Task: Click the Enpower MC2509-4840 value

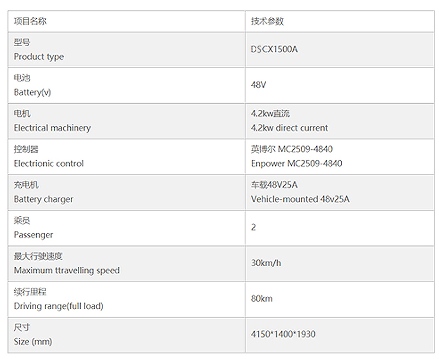Action: [x=296, y=164]
